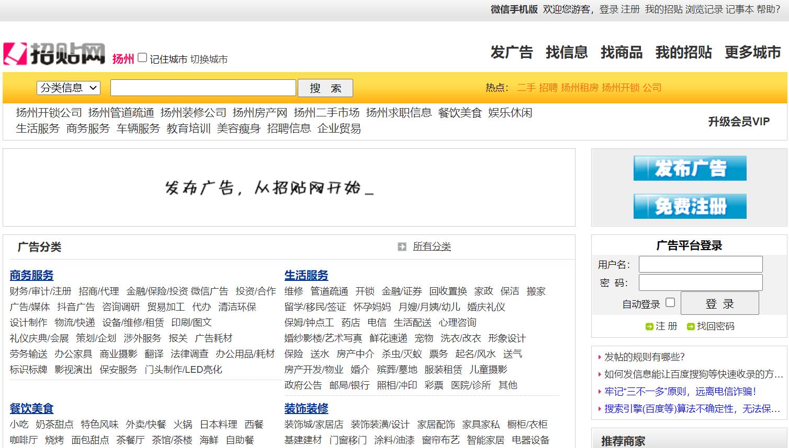Open the 商务服务 category heading

(32, 275)
